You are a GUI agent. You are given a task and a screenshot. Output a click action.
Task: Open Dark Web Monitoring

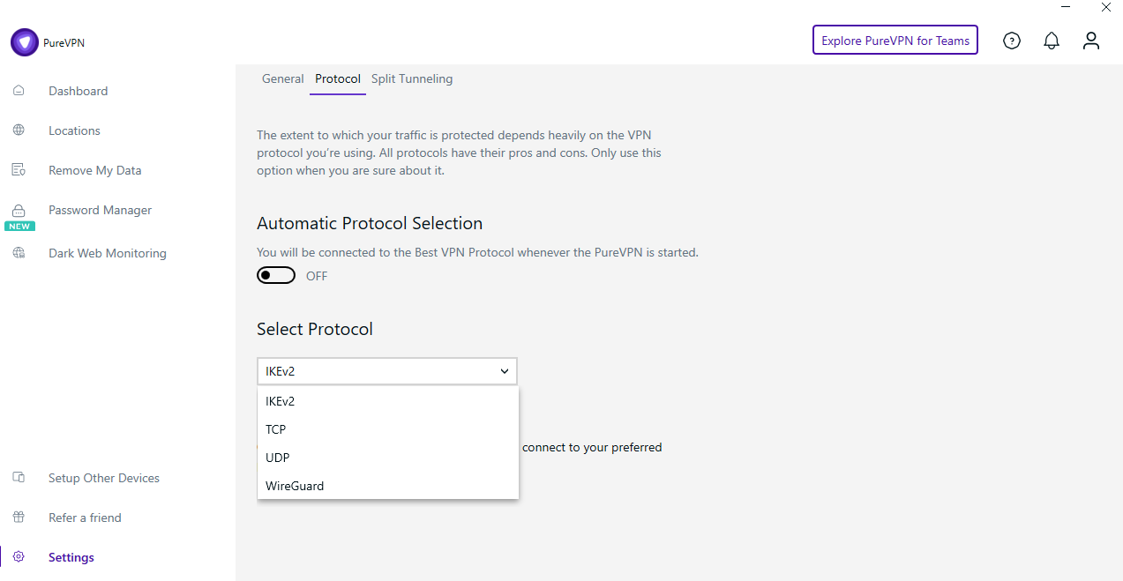(107, 253)
